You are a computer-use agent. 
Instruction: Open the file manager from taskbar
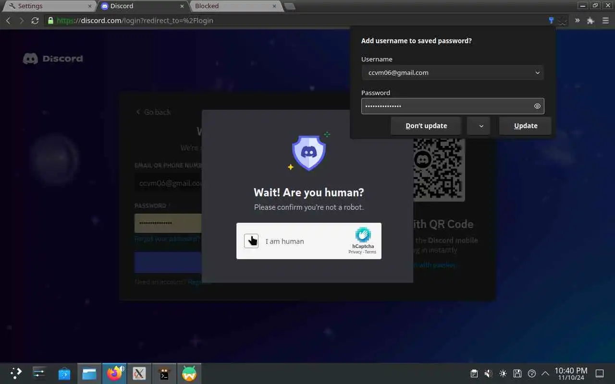(89, 373)
